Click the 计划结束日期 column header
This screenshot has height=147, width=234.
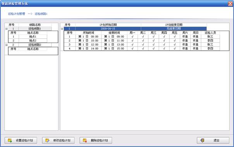174,25
